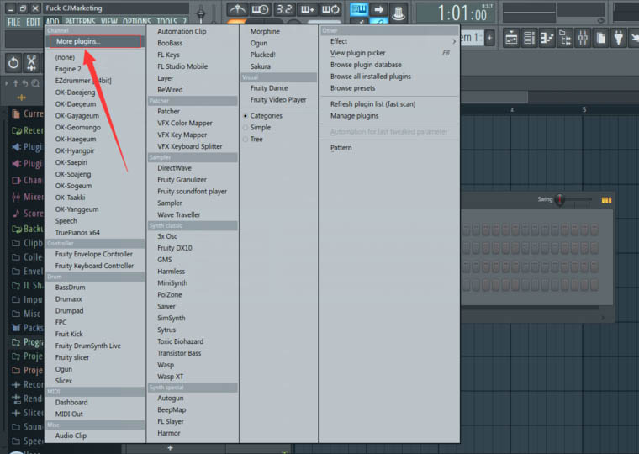
Task: Select Fruity Video Player plugin
Action: point(278,100)
